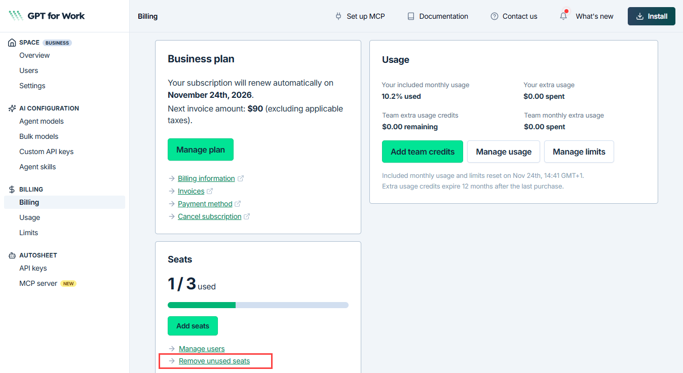Click the Space home icon in sidebar

(12, 43)
